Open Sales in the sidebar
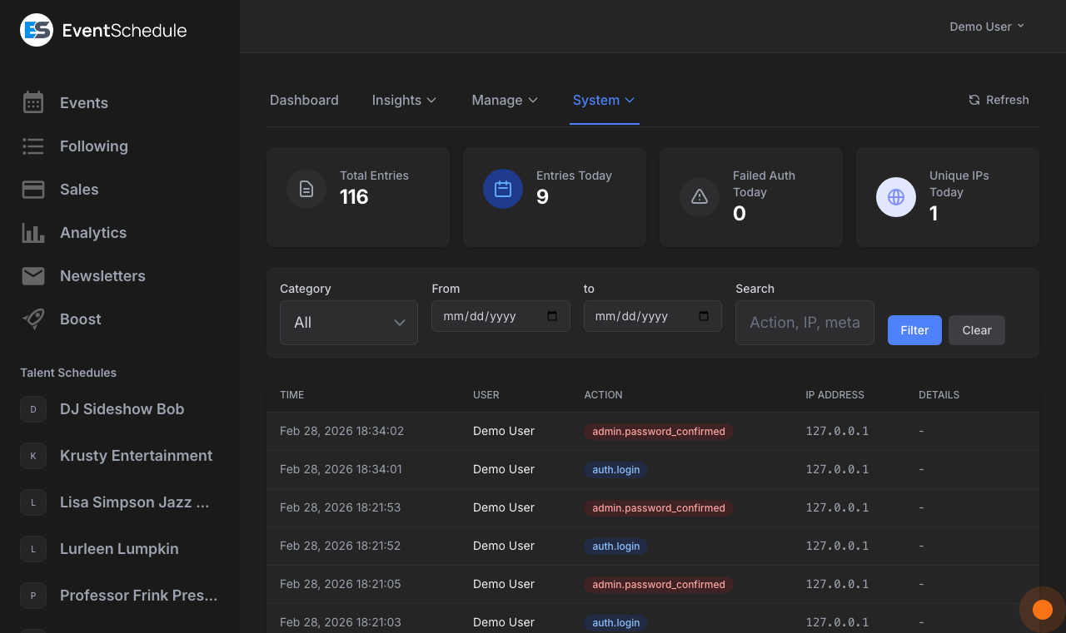1066x633 pixels. tap(79, 190)
